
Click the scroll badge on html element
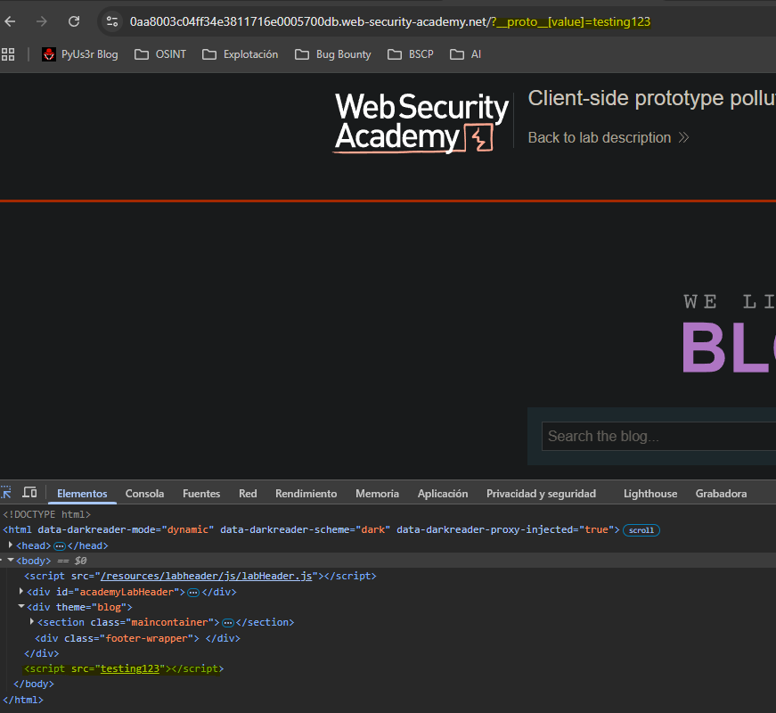tap(641, 529)
